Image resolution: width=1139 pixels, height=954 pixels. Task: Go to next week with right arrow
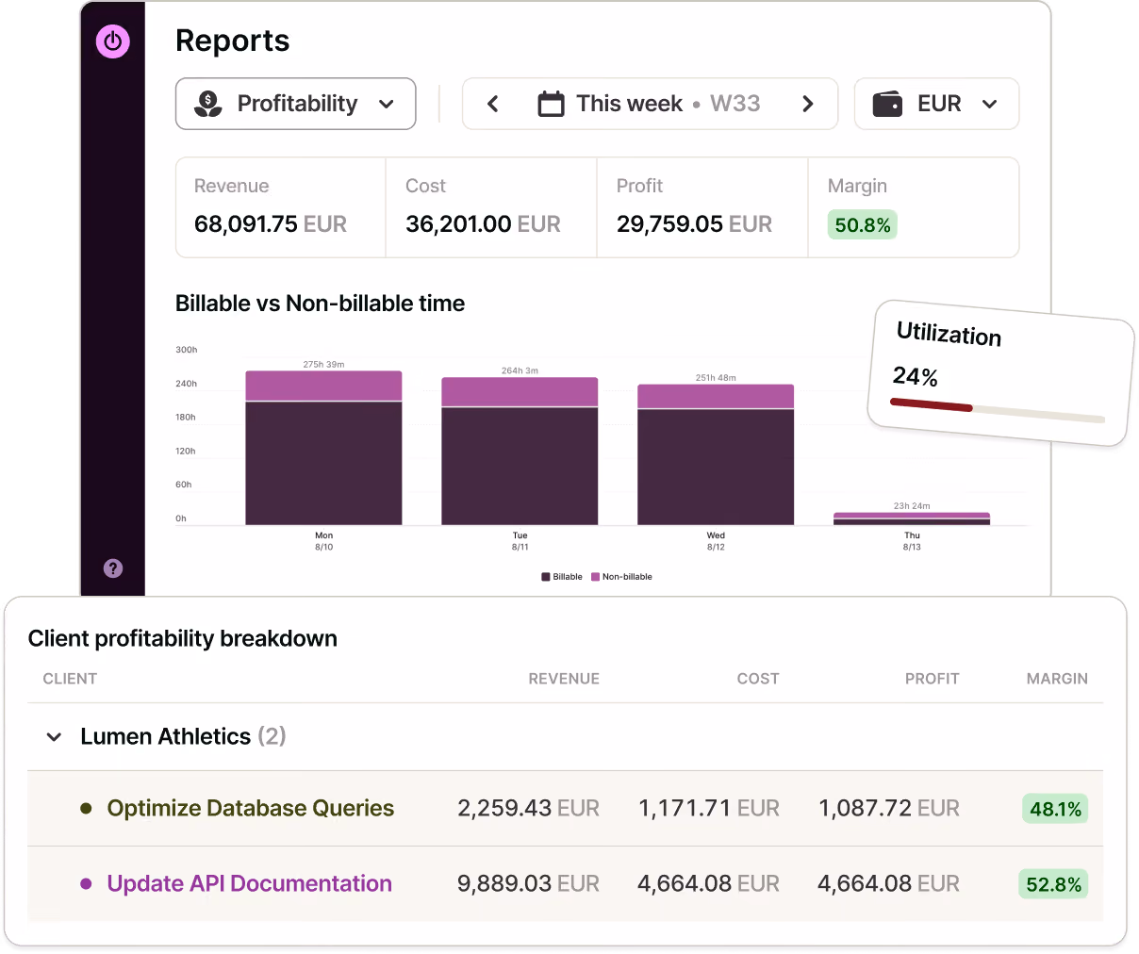(807, 104)
